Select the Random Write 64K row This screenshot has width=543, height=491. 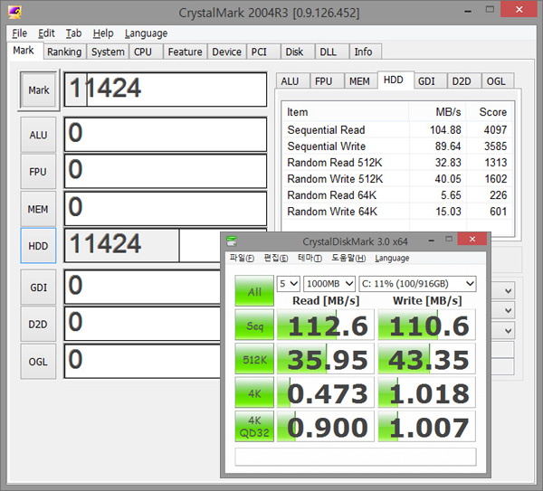[397, 211]
